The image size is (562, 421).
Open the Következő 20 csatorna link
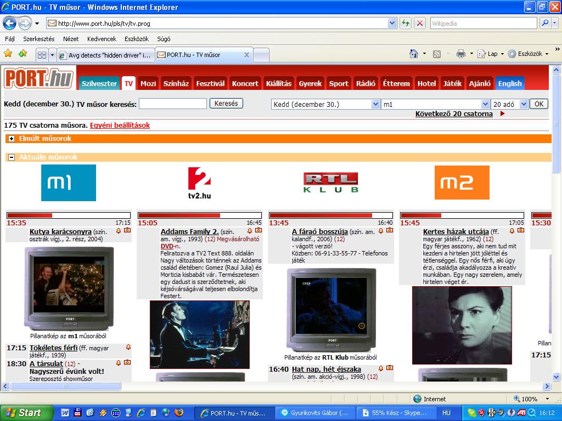[x=454, y=114]
